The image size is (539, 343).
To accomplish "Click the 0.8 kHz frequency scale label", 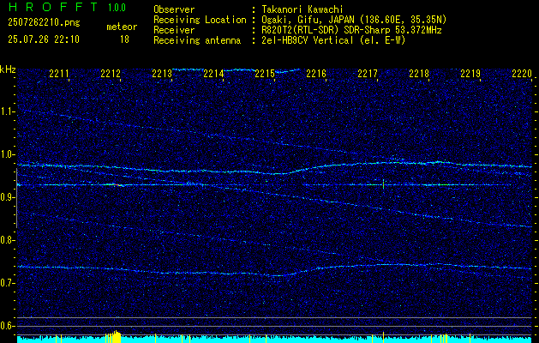I will point(9,240).
